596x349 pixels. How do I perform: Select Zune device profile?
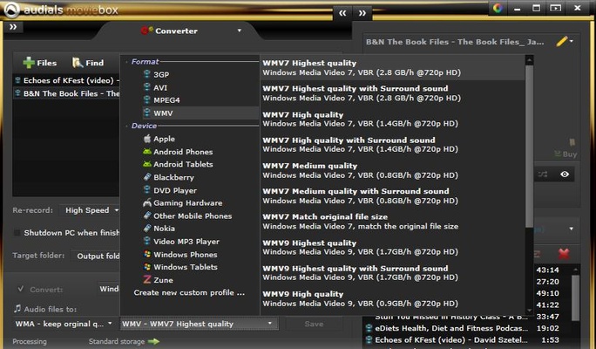point(163,280)
